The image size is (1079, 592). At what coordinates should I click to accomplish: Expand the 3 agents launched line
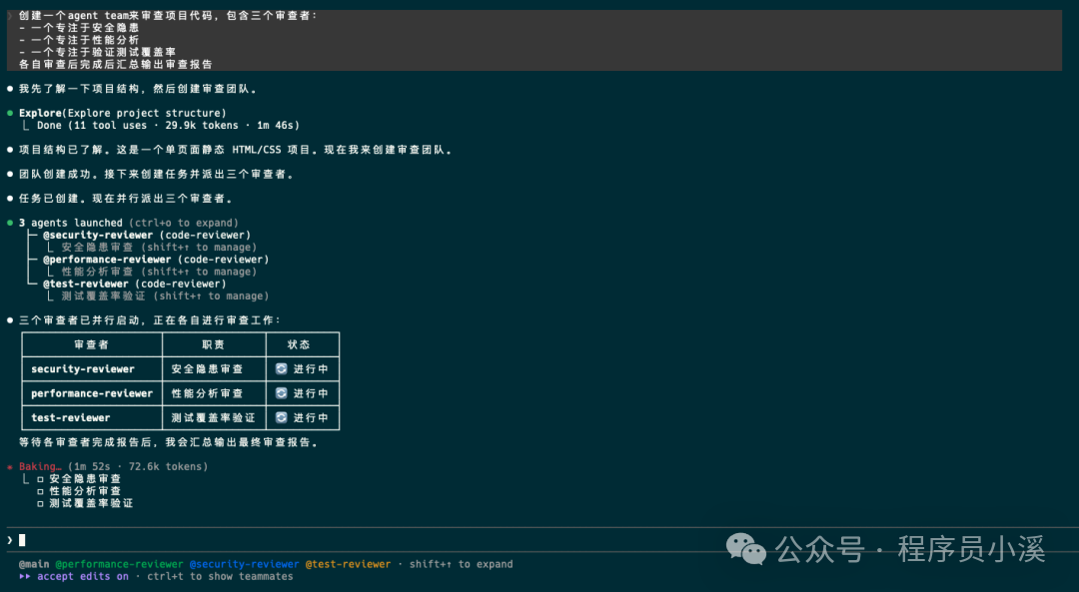(129, 223)
